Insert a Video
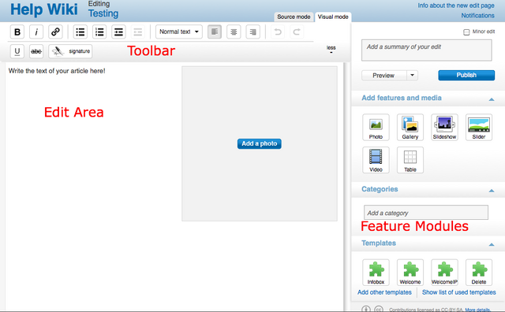The height and width of the screenshot is (312, 505). click(x=376, y=160)
